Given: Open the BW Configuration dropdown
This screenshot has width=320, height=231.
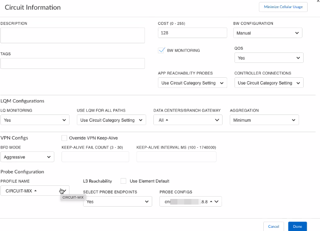Looking at the screenshot, I should pos(268,33).
